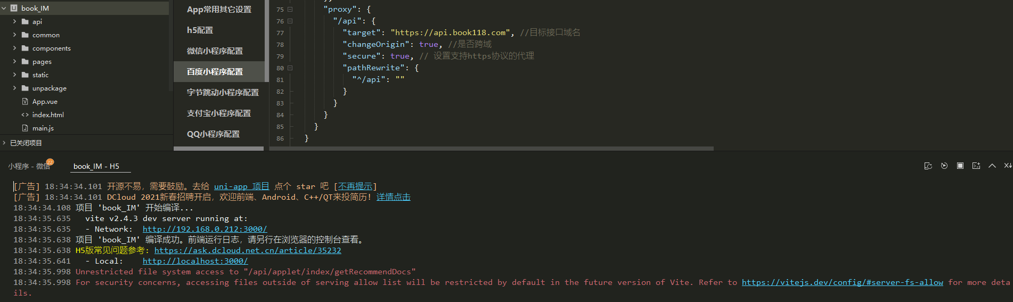Collapse the pathRewrite block at line 80
Screen dimensions: 1013x302
click(290, 68)
